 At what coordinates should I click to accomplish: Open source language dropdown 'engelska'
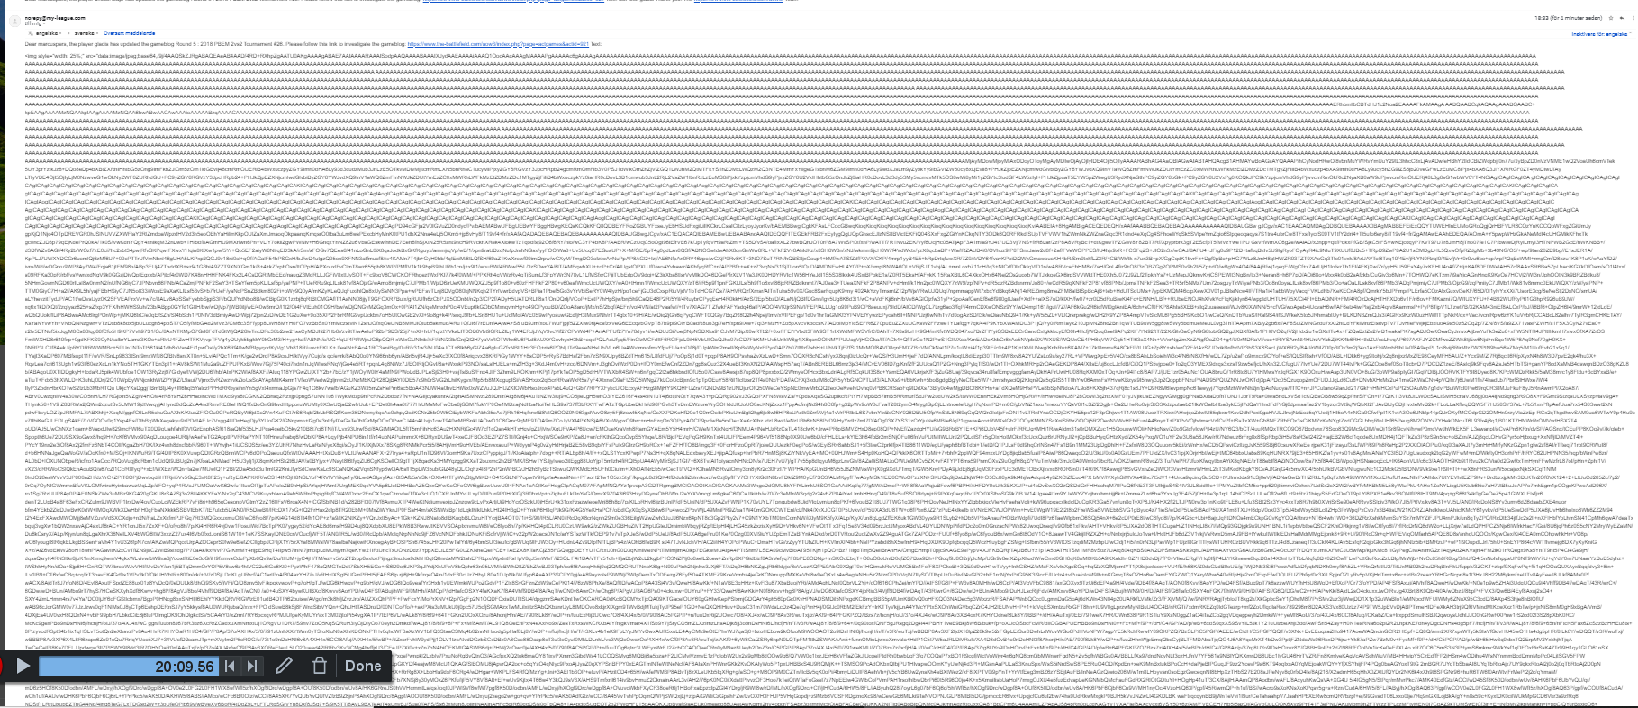point(50,33)
